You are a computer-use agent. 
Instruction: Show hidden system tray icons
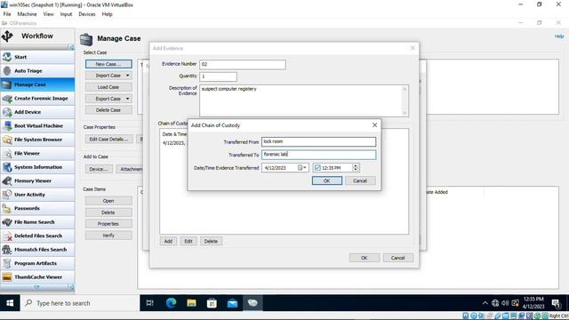click(x=485, y=303)
